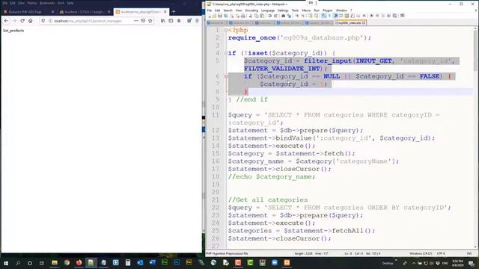Bookmark this page with the star icon

(x=150, y=21)
